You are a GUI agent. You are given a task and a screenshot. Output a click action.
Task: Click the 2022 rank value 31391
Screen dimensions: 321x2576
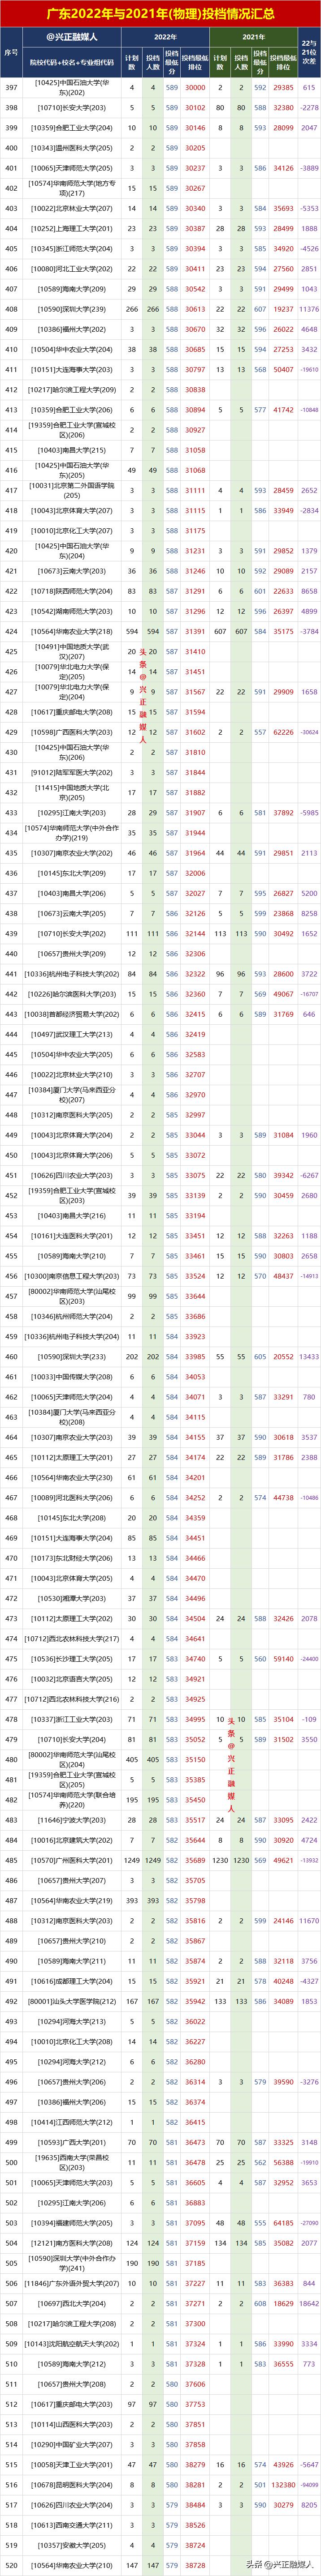(195, 632)
